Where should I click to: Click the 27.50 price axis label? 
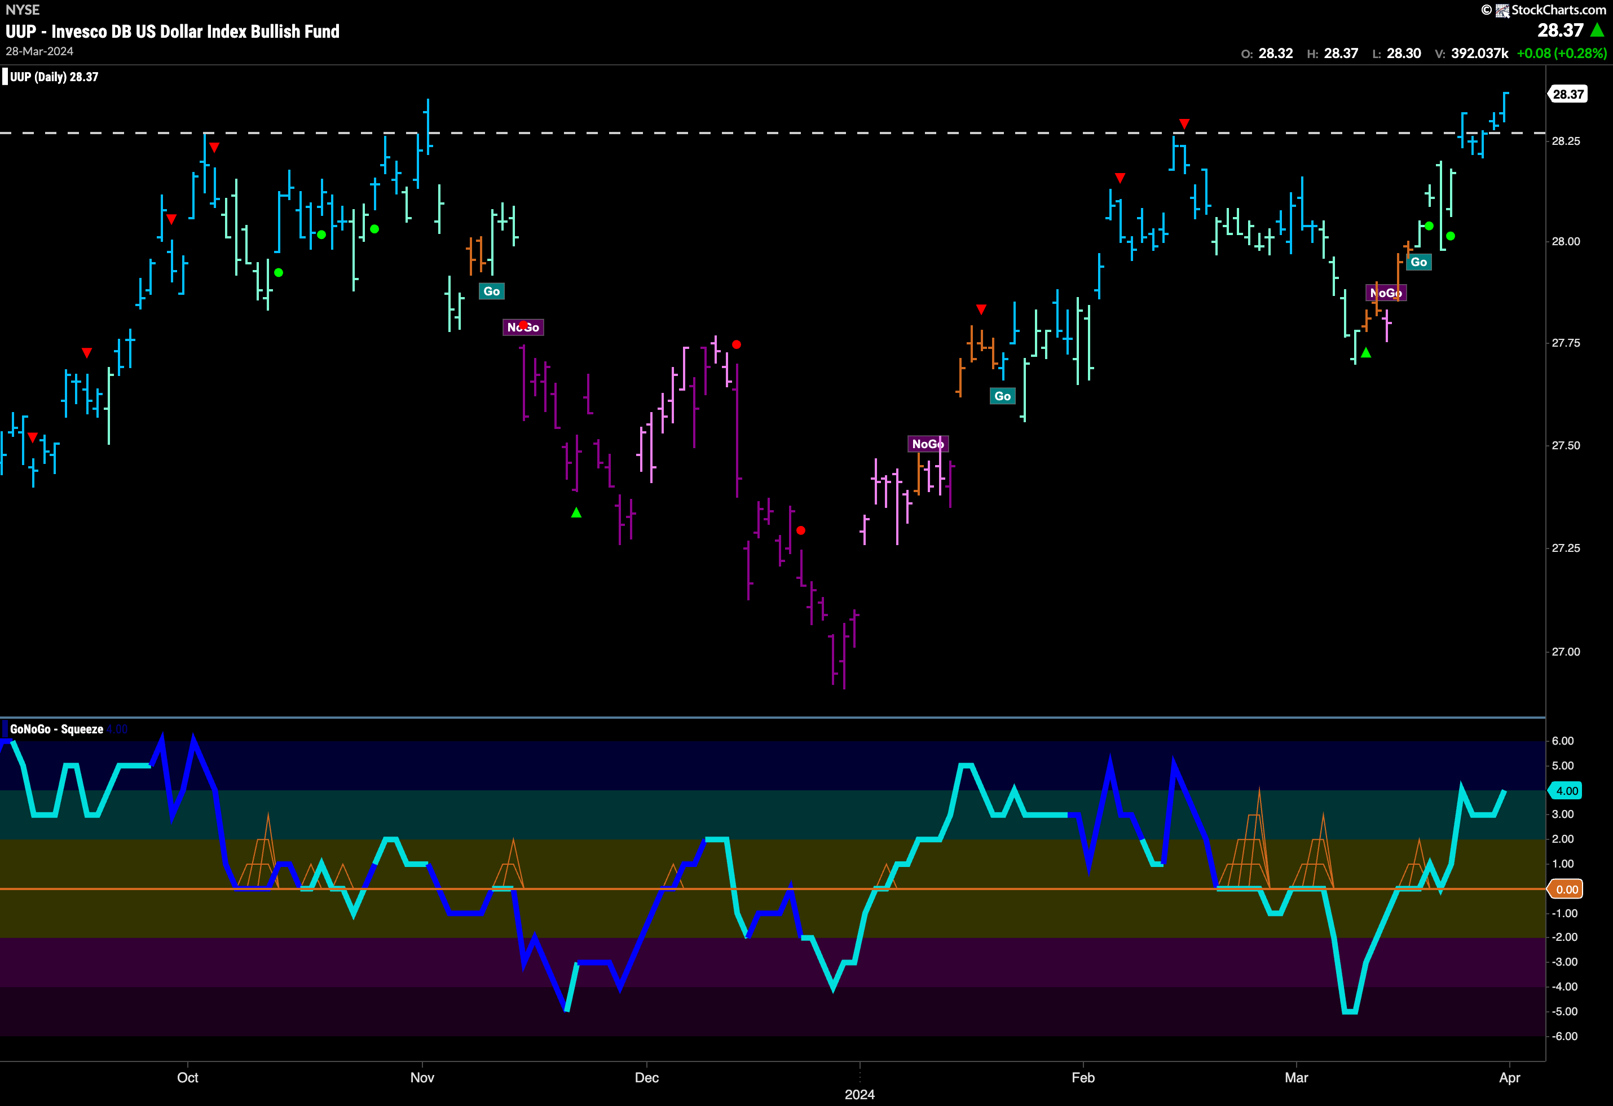point(1566,445)
